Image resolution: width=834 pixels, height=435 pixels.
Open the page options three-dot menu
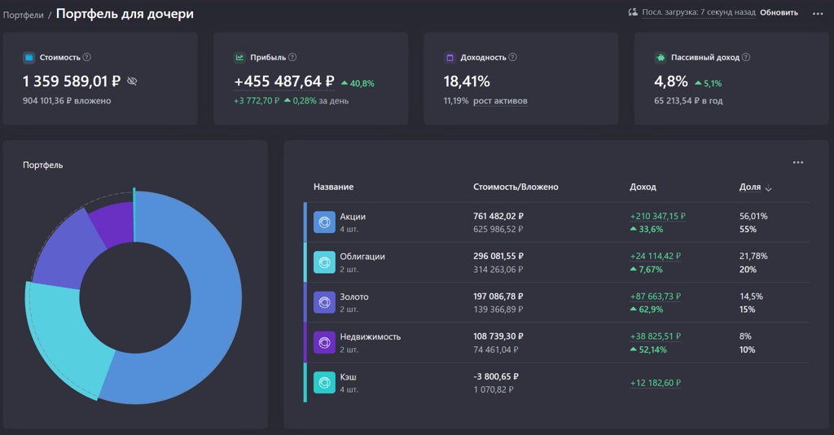[x=818, y=14]
